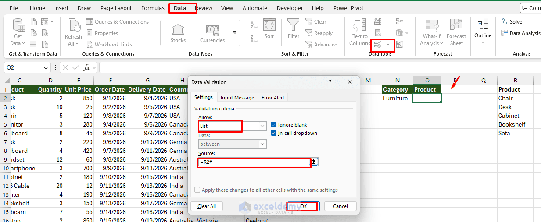Select cell containing Furniture
541x222 pixels.
[x=397, y=98]
